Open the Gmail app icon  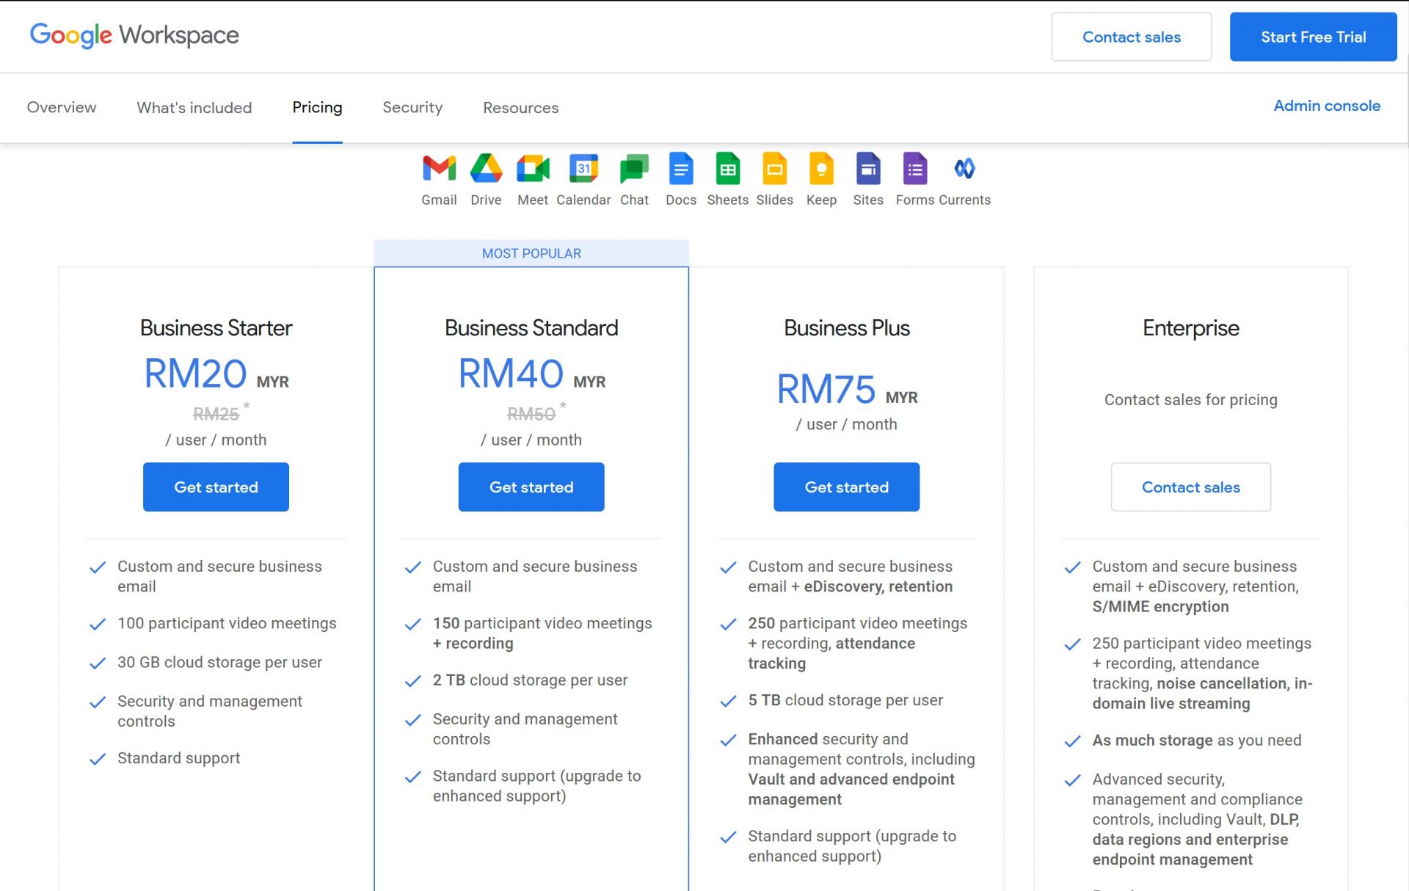point(439,169)
